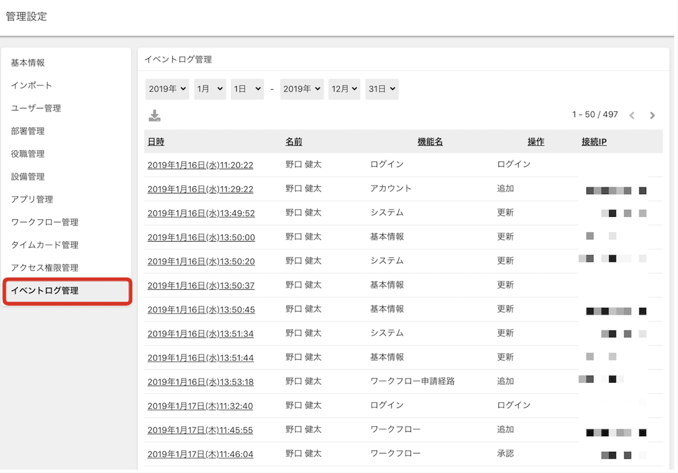Click ワークフロー申請経路 function name cell
The image size is (678, 473).
(x=412, y=381)
